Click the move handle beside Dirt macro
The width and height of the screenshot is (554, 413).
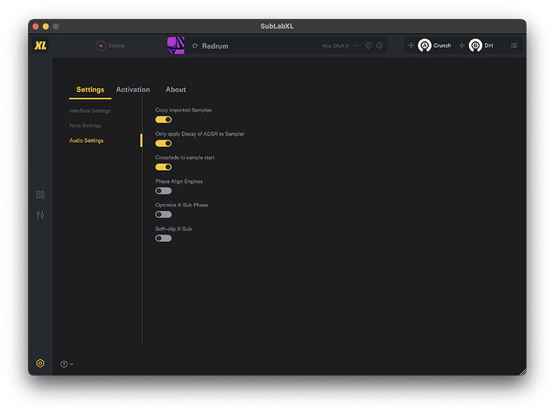[x=462, y=45]
